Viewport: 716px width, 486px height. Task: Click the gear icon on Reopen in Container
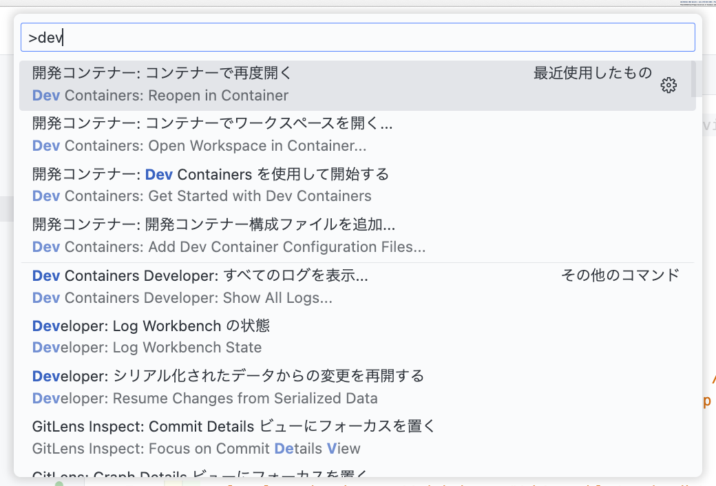tap(668, 85)
